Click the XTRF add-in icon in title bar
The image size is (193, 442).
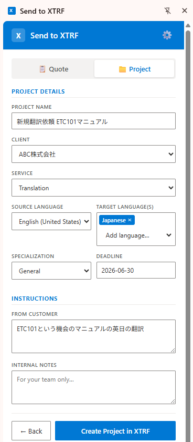(x=12, y=11)
